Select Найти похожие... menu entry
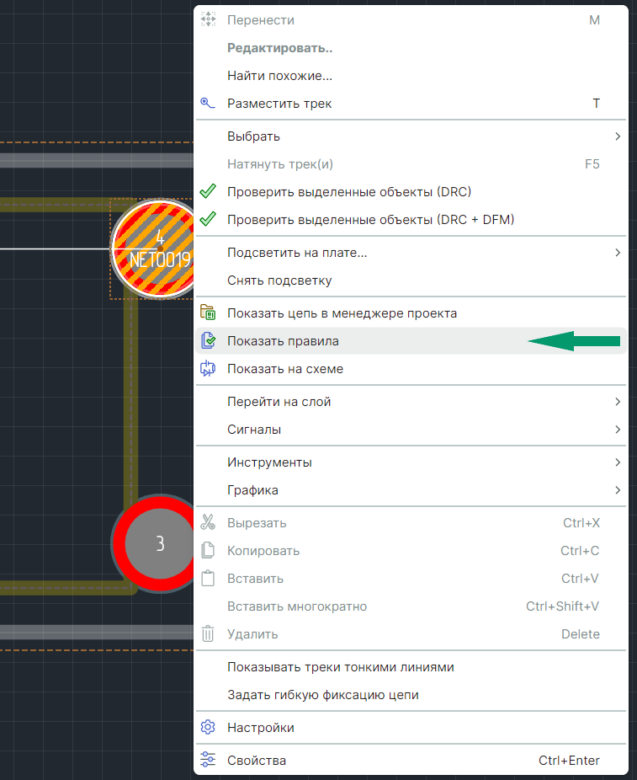 [x=411, y=76]
